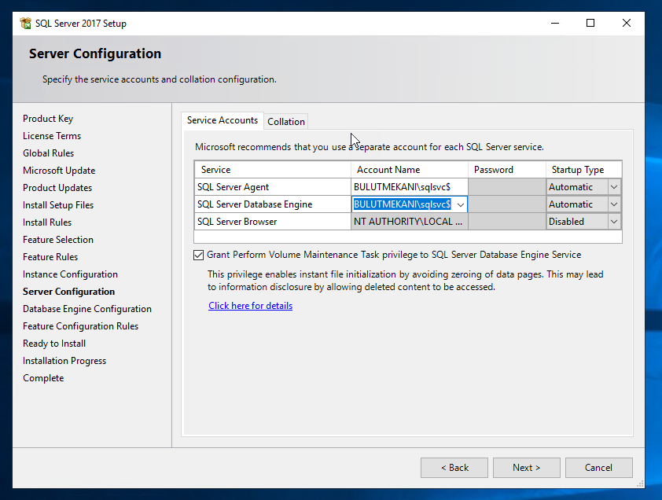Click Product Updates in the setup steps
This screenshot has width=662, height=500.
pos(57,188)
